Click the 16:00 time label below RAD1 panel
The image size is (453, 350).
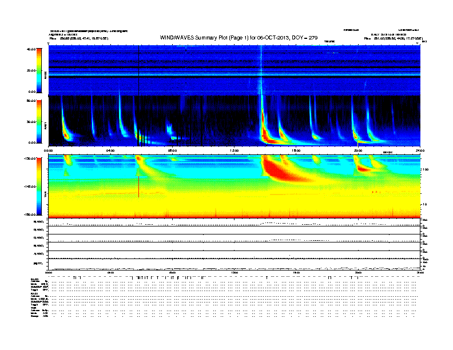[296, 150]
